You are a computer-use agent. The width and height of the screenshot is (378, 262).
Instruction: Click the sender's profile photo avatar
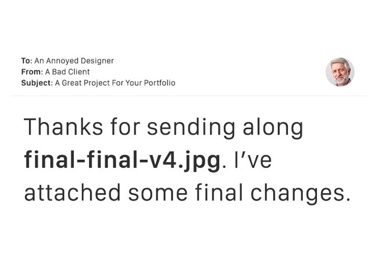340,72
